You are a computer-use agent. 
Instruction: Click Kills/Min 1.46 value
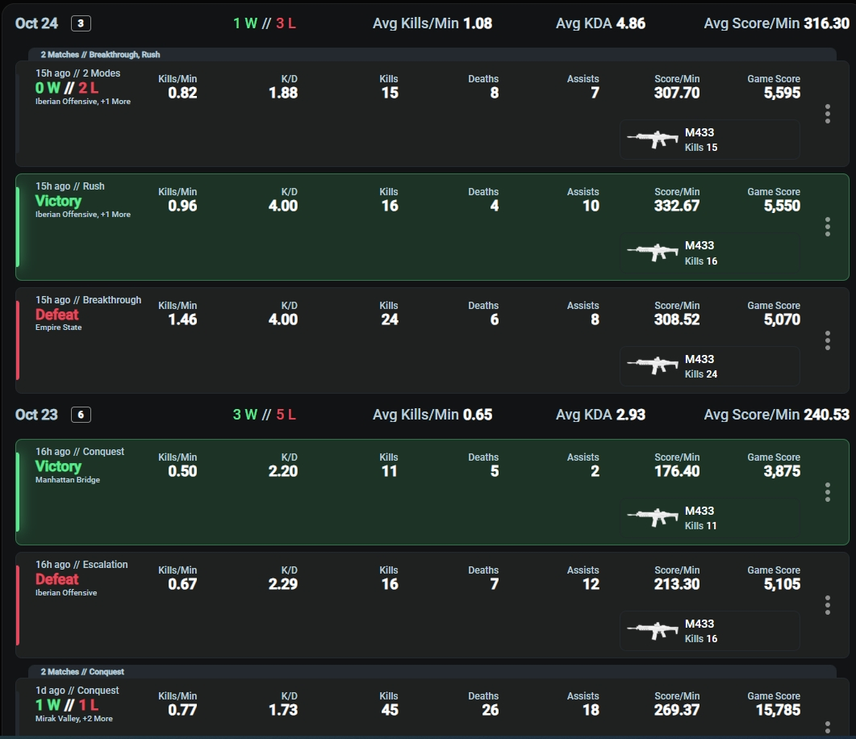tap(182, 319)
